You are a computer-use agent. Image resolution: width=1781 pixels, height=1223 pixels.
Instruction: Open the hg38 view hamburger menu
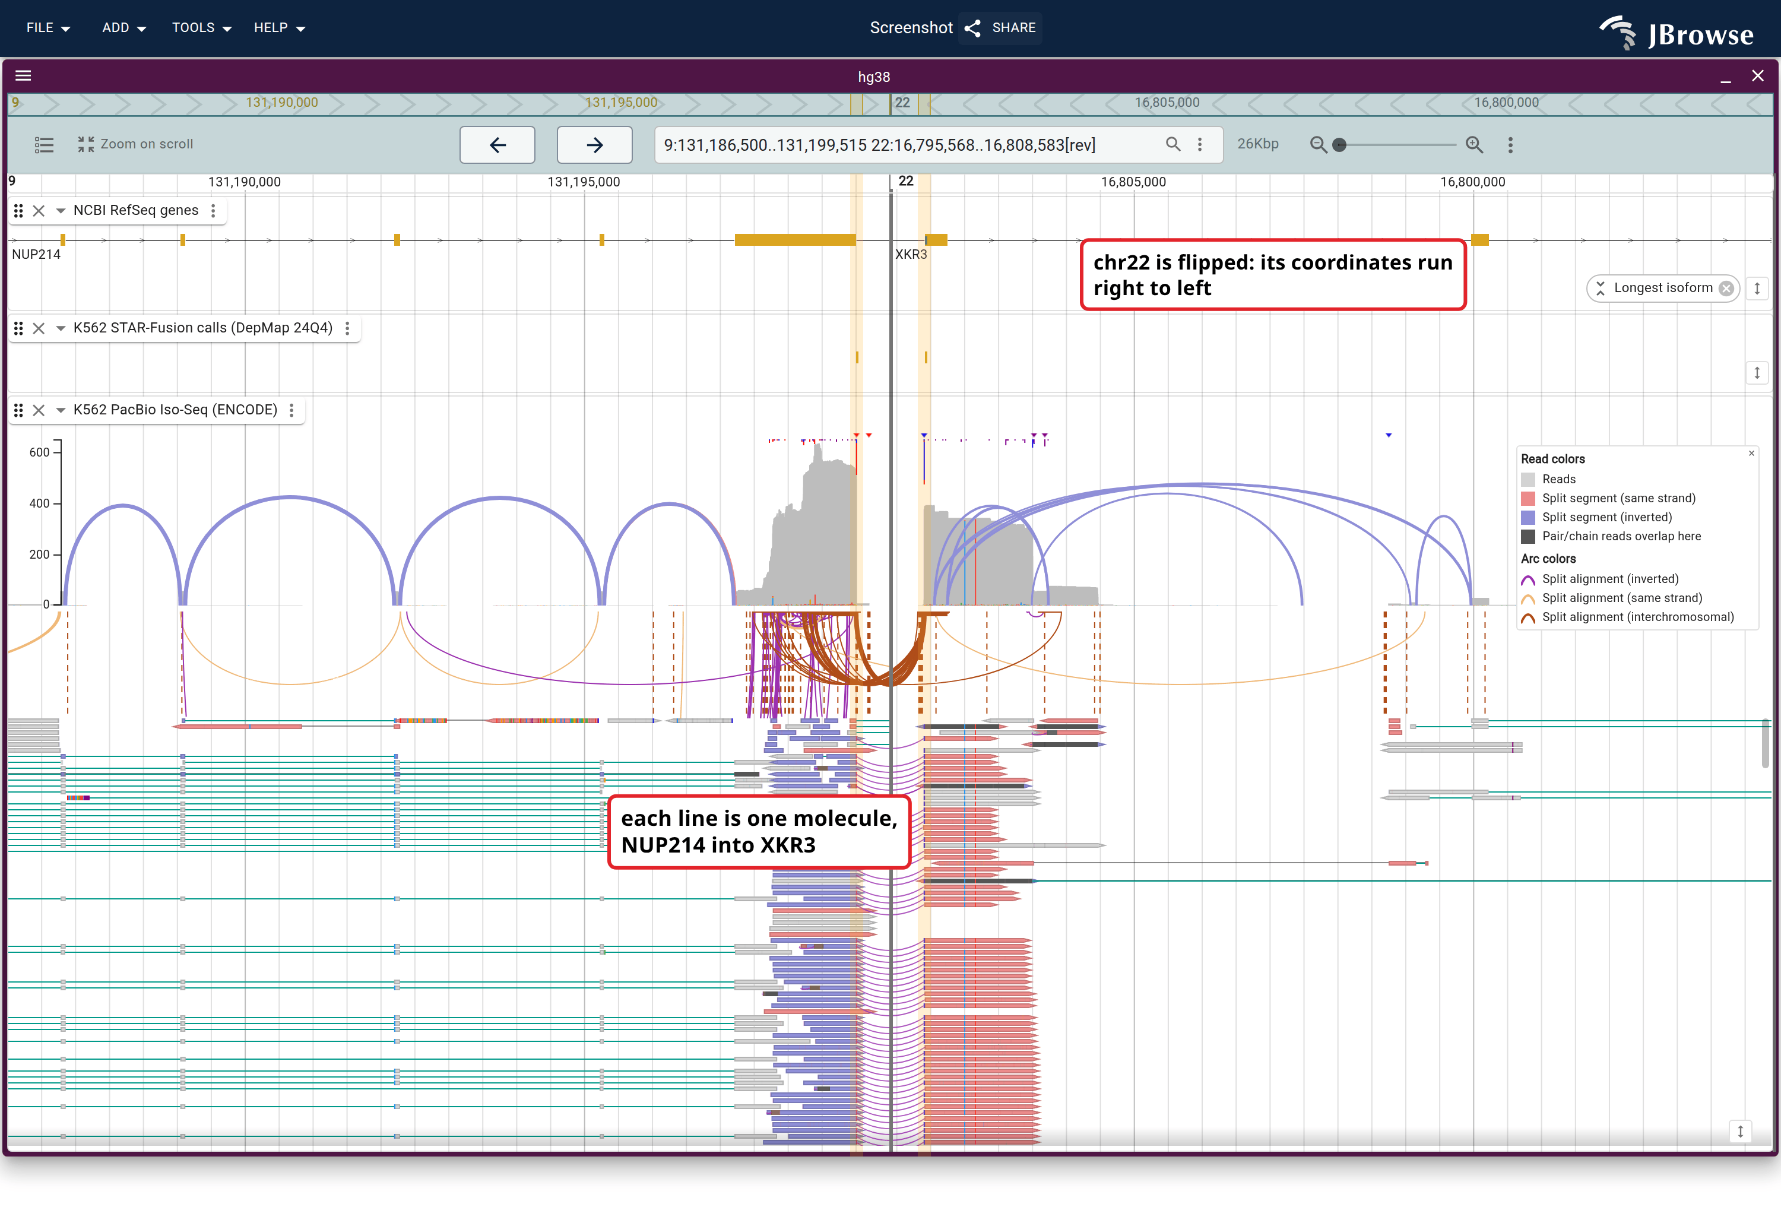pos(23,76)
